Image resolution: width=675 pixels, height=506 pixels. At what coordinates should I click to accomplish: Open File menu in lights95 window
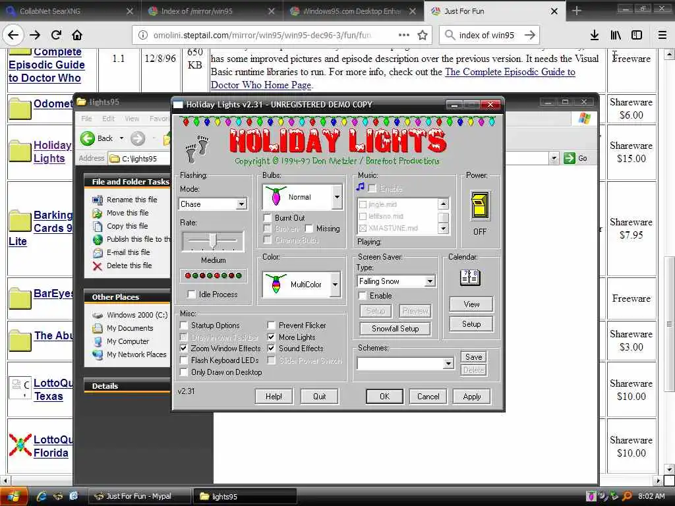pos(86,119)
